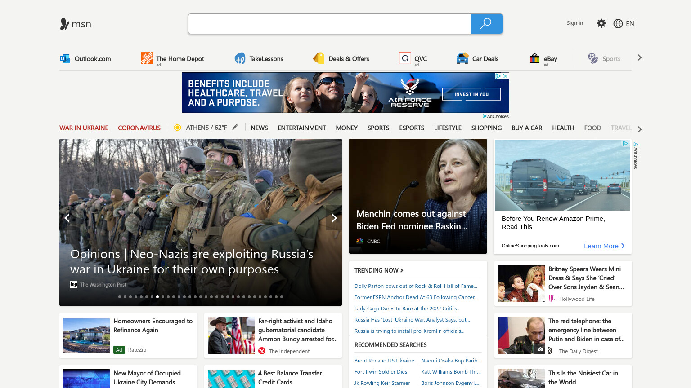Open the Health category
Screen dimensions: 691x388
(x=563, y=128)
